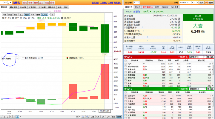Click the pause icon in chart footer
215x119 pixels.
pos(77,117)
